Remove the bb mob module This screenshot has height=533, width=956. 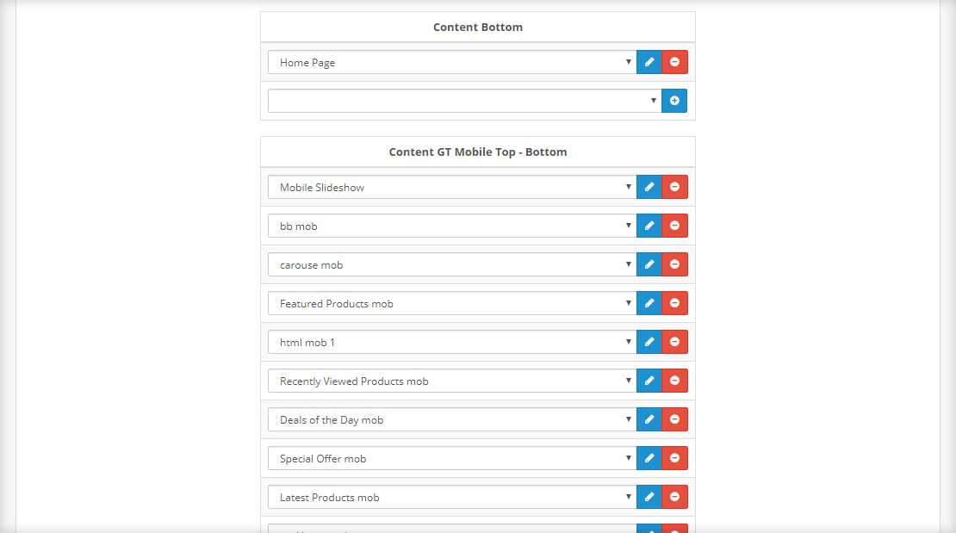coord(675,226)
